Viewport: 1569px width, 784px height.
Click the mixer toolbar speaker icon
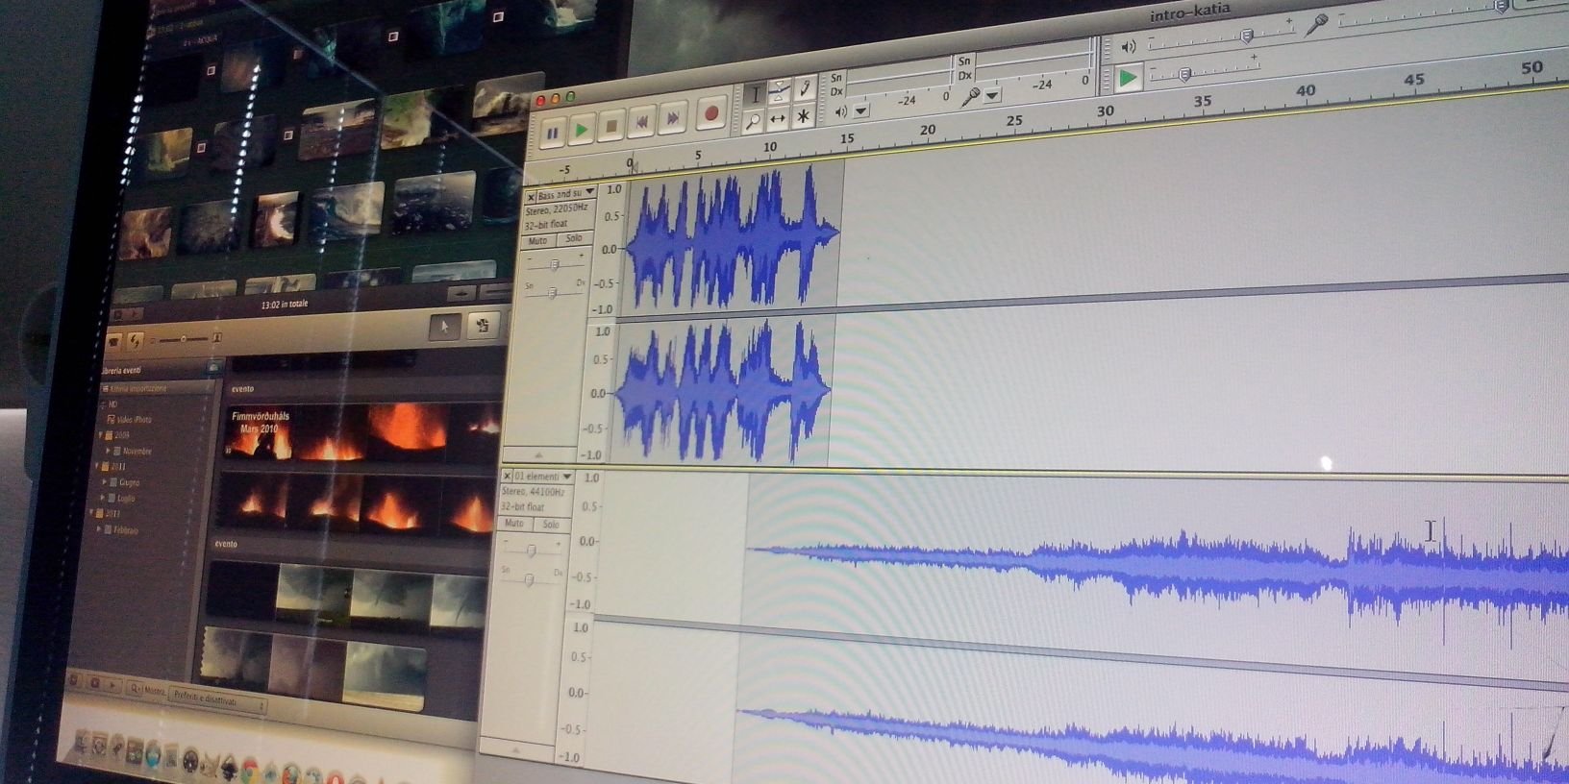pyautogui.click(x=1129, y=46)
